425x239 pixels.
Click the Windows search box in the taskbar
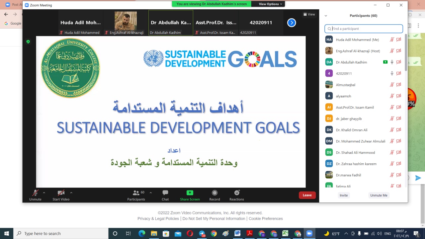coord(61,233)
